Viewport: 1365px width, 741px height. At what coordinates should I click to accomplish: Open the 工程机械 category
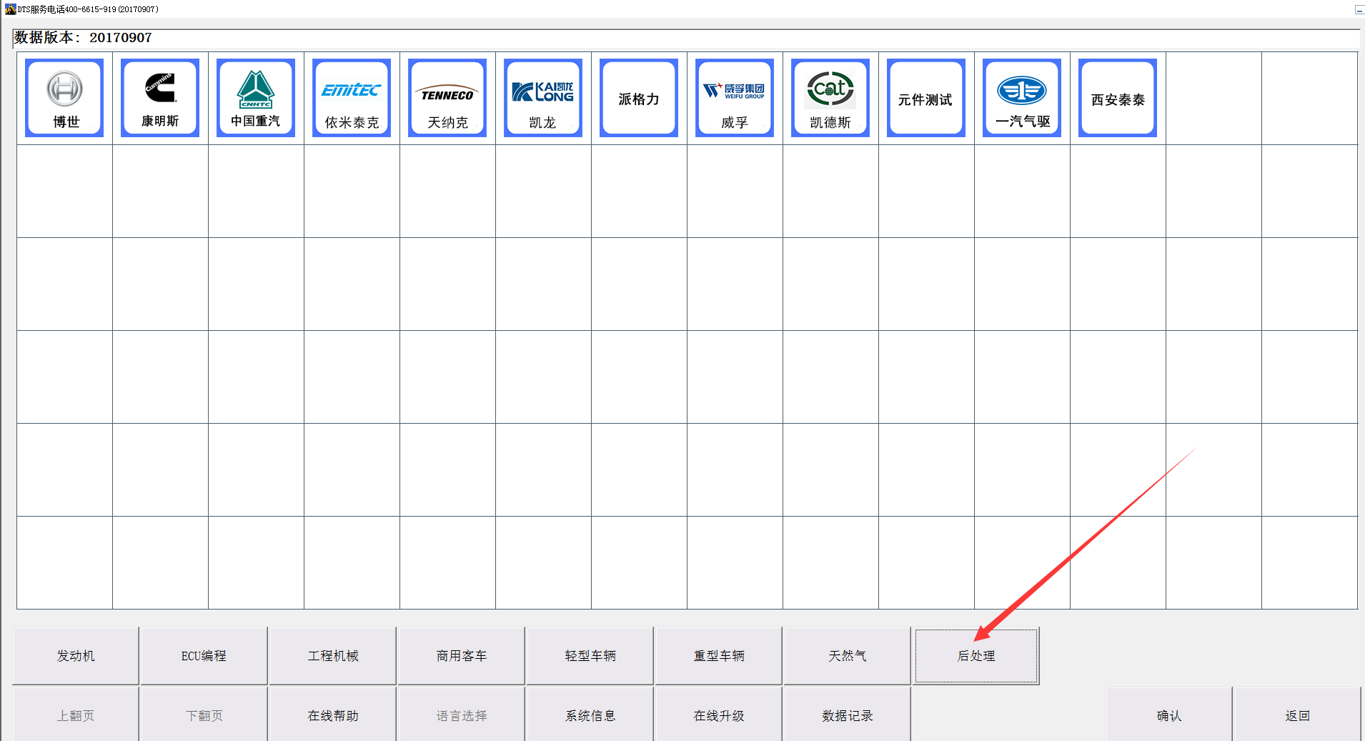333,656
